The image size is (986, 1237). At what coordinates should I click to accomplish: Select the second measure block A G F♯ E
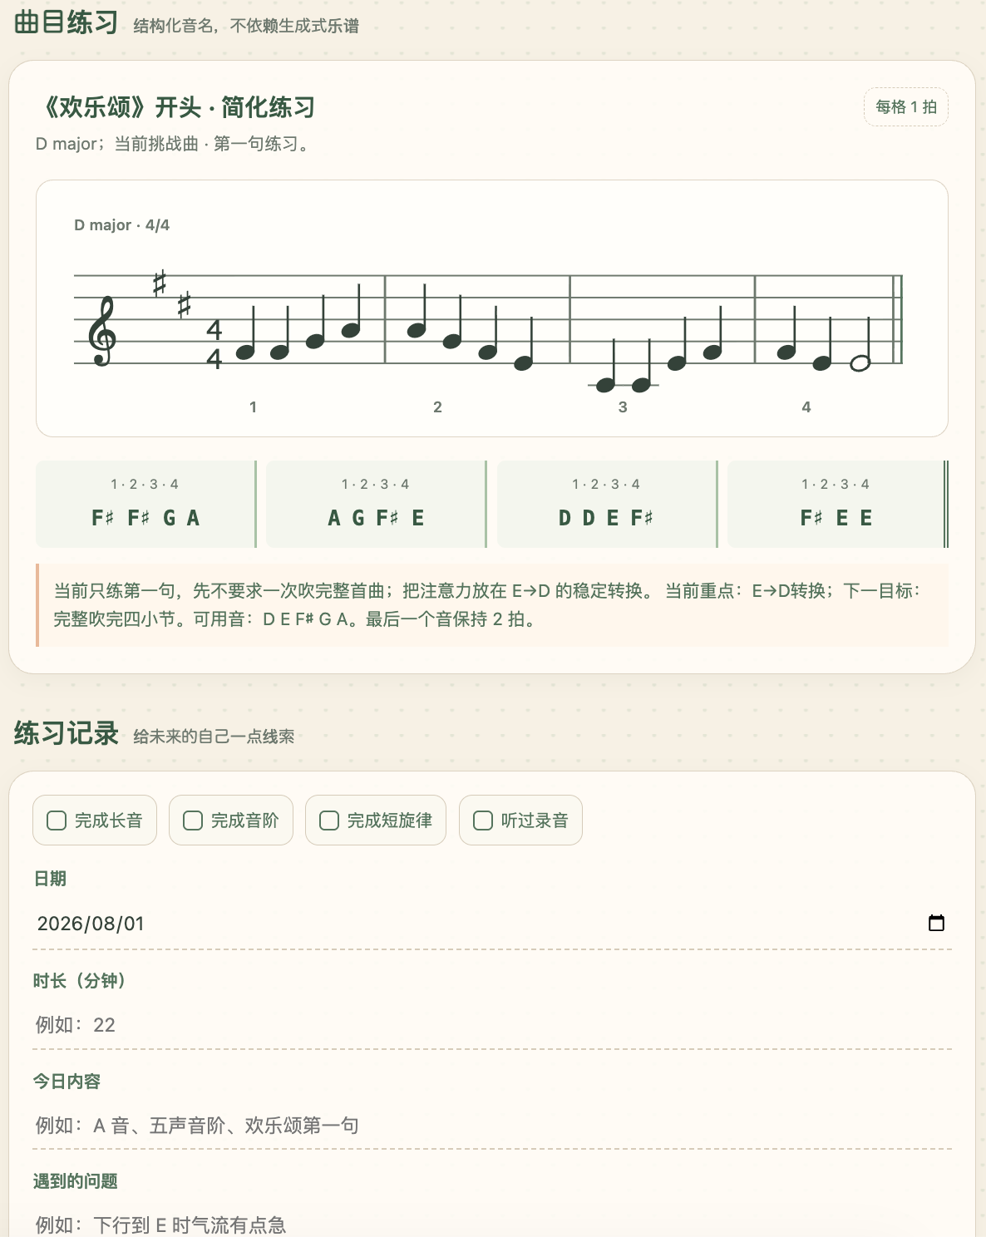(x=376, y=504)
